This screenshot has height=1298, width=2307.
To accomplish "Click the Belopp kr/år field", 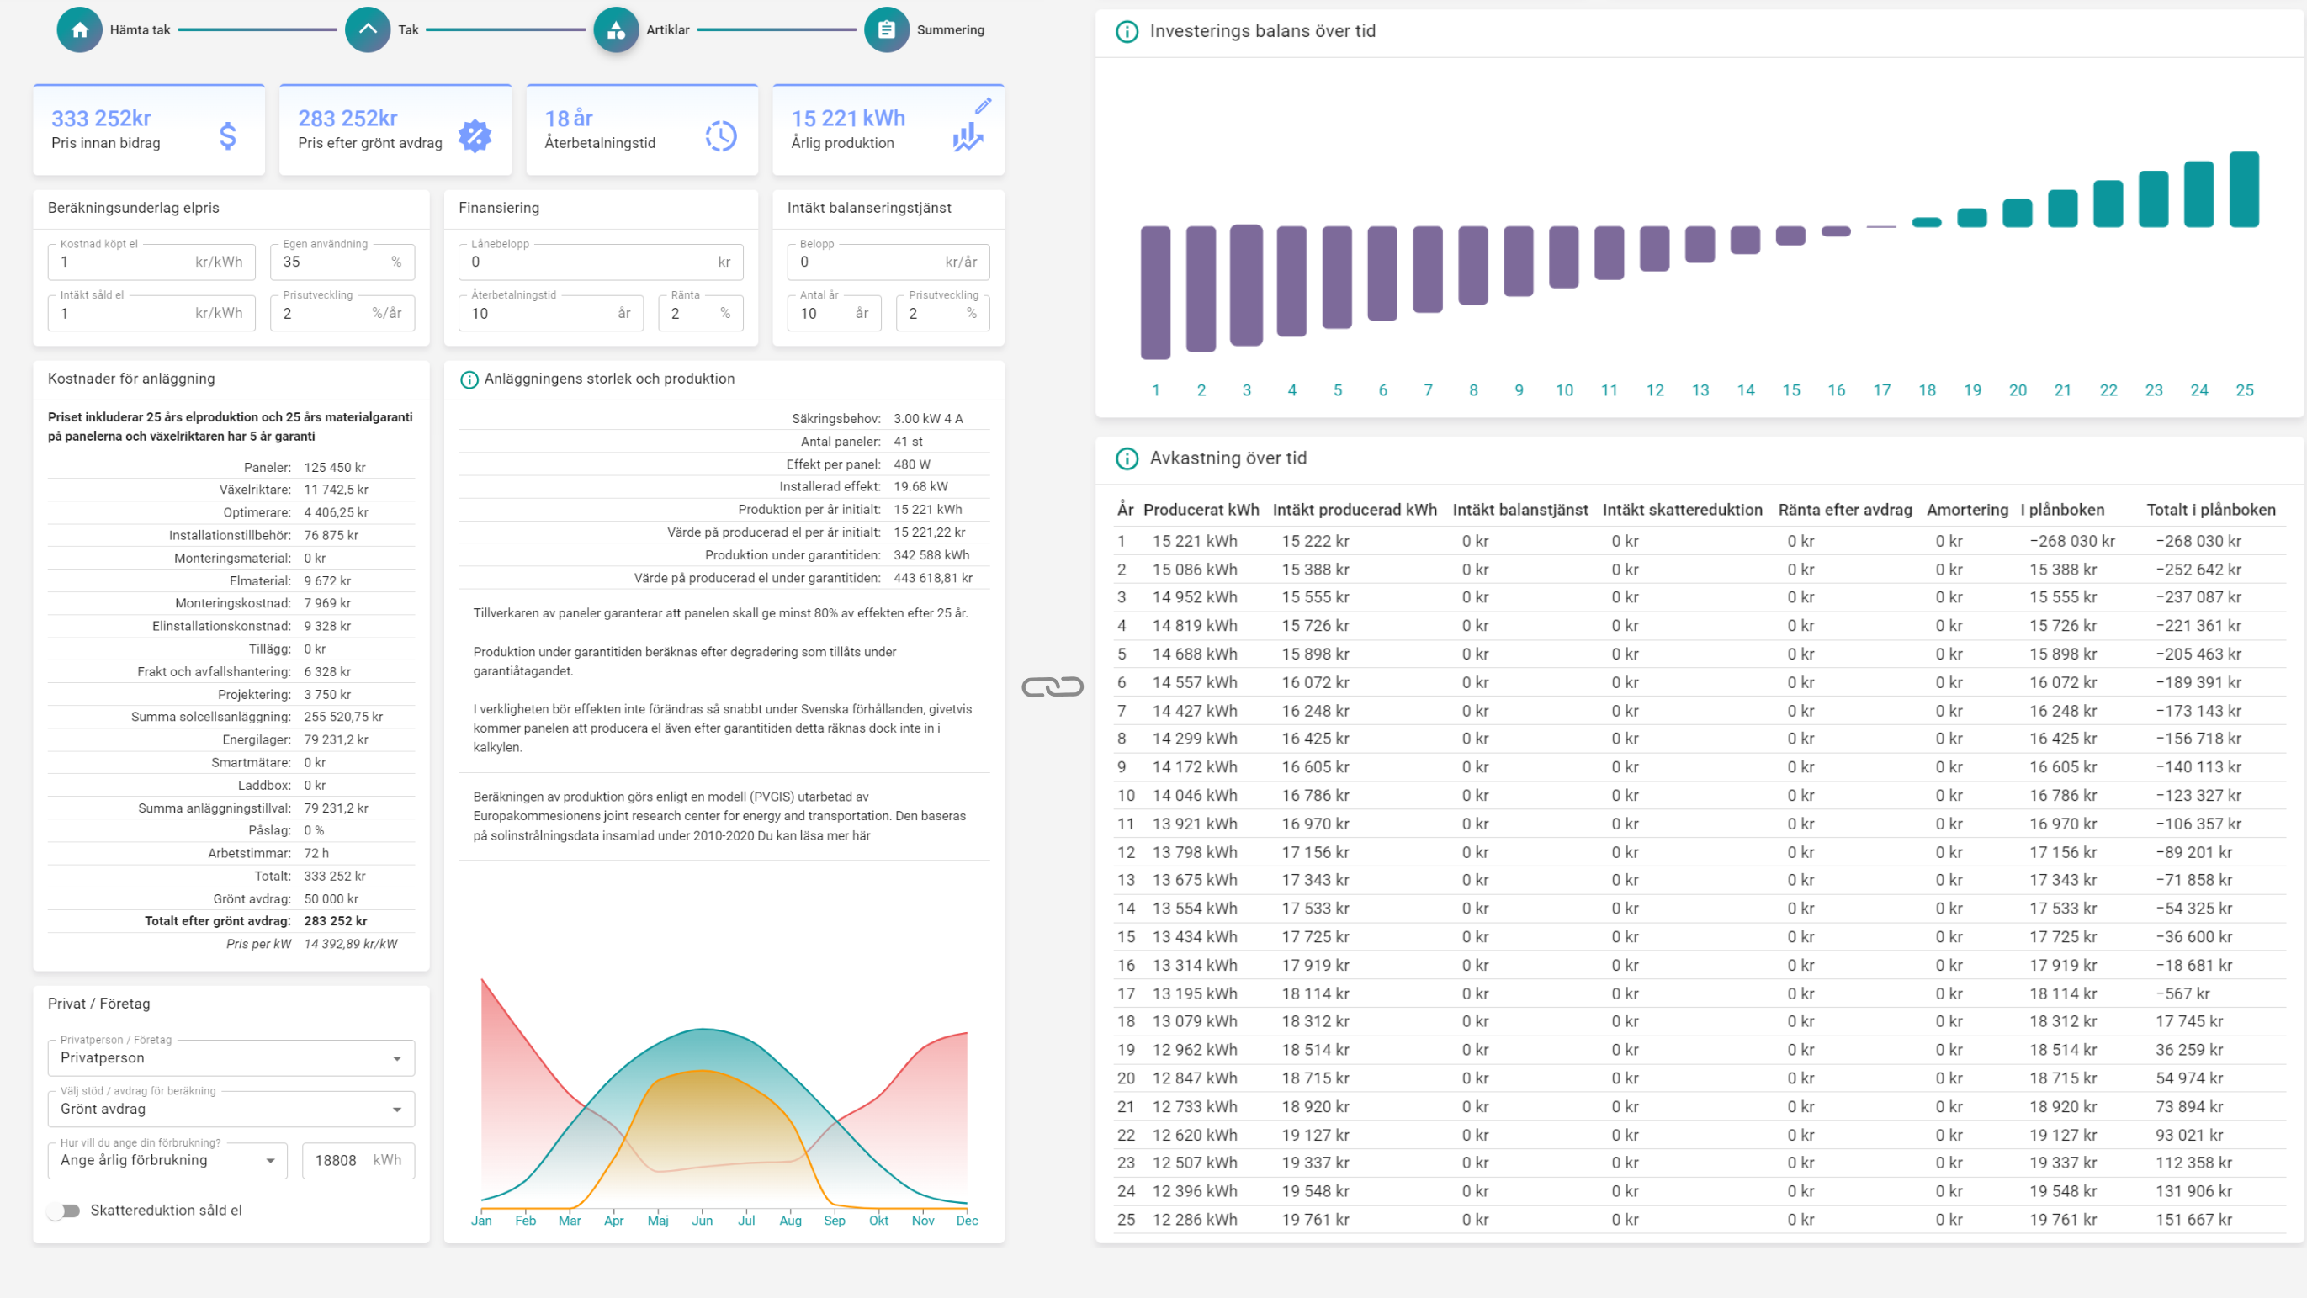I will pyautogui.click(x=888, y=262).
